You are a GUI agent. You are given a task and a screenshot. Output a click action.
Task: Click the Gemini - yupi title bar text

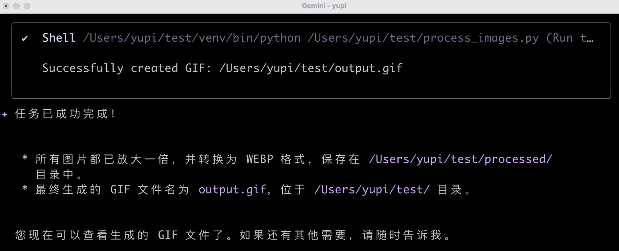[x=324, y=6]
